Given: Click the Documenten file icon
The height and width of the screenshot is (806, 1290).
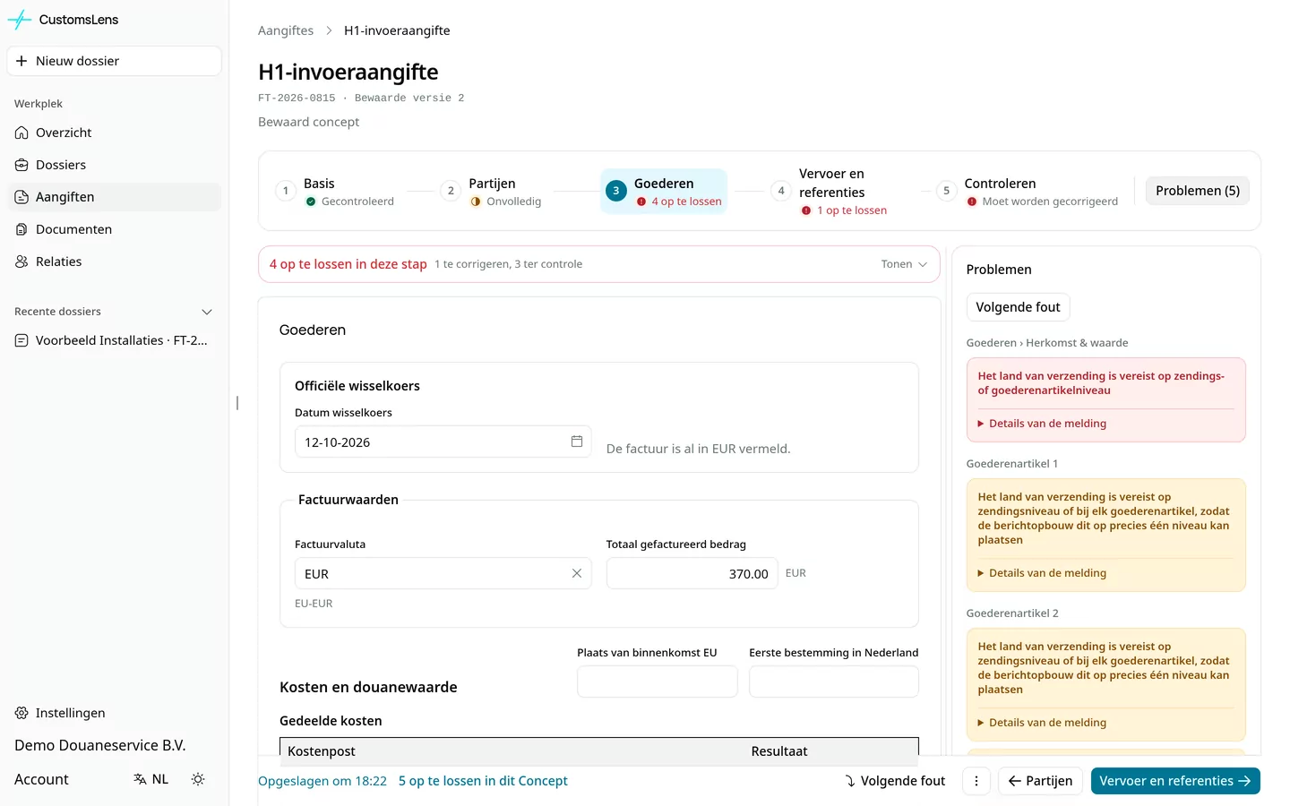Looking at the screenshot, I should [21, 229].
